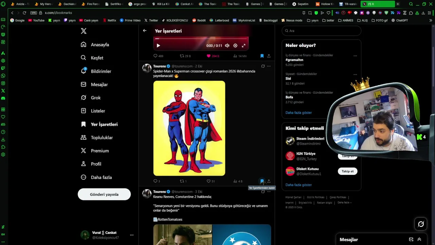Open ANİMES bookmark folder
The height and width of the screenshot is (245, 435).
(x=346, y=20)
